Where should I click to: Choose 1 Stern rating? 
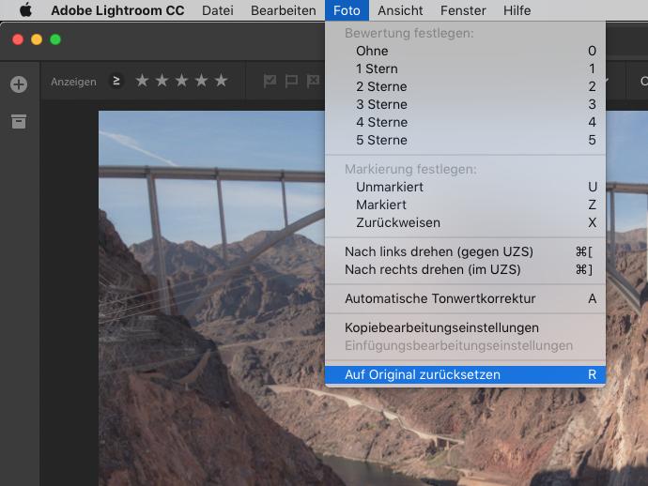[x=465, y=68]
